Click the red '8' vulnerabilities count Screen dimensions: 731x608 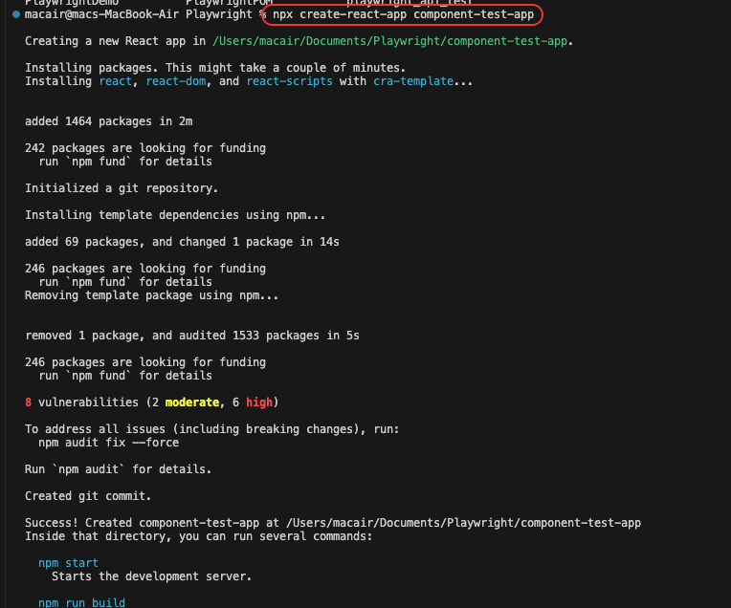click(28, 402)
